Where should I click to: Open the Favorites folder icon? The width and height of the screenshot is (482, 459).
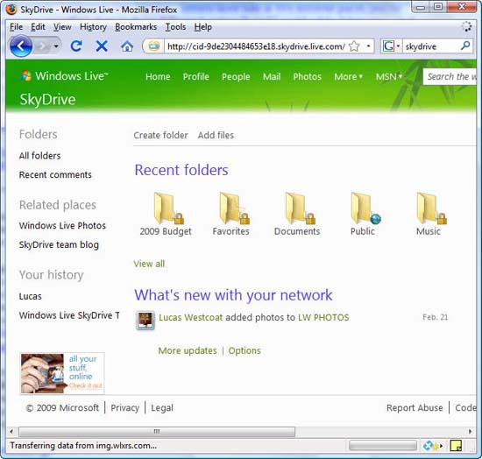[x=234, y=208]
